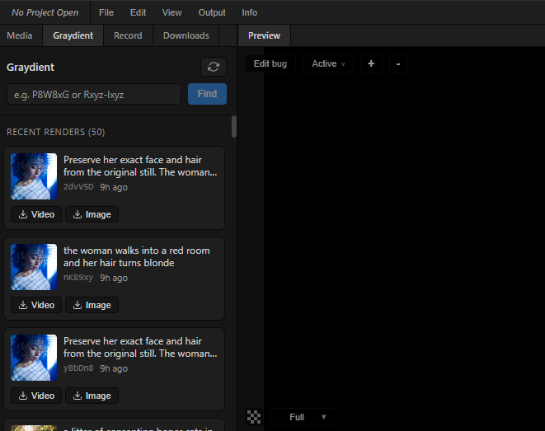Click the recent renders list scrollbar
545x431 pixels.
coord(234,126)
